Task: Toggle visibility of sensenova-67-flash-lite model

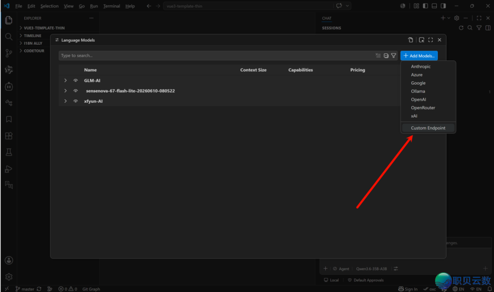Action: pos(75,90)
